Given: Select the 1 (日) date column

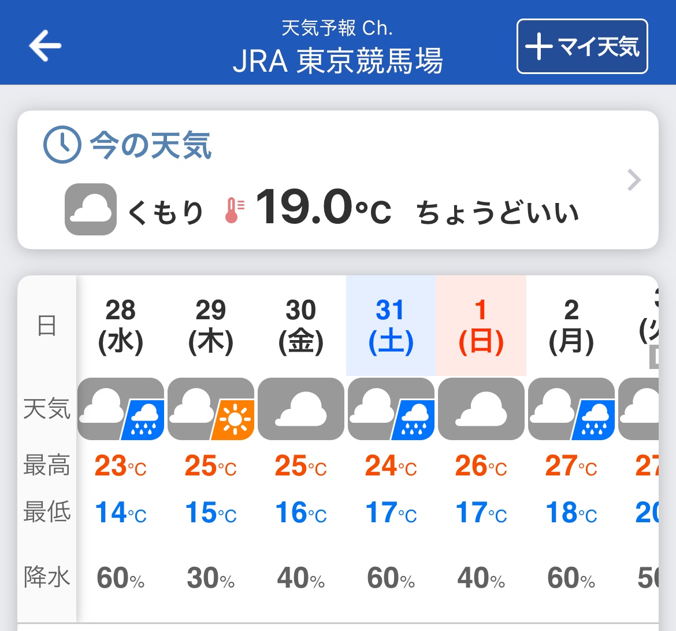Looking at the screenshot, I should pos(481,326).
